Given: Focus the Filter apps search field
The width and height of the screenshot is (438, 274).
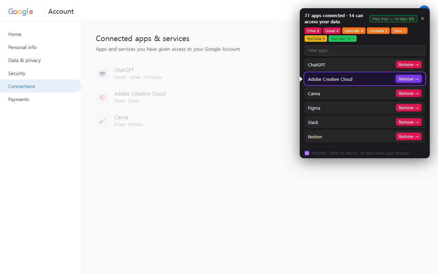Looking at the screenshot, I should [365, 50].
